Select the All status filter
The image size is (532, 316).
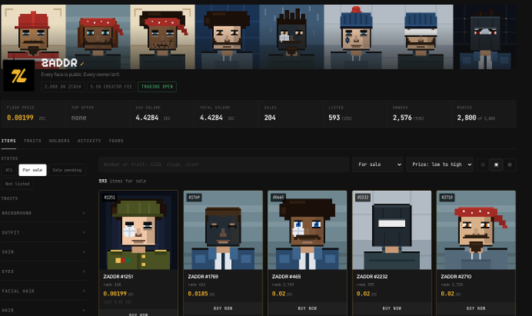[x=9, y=170]
